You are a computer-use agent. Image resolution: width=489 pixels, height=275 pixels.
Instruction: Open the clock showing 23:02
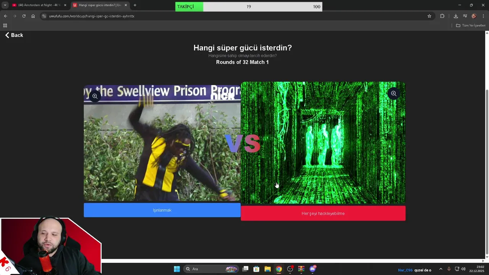point(477,269)
